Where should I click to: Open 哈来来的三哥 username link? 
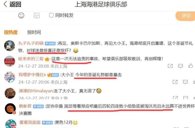pyautogui.click(x=31, y=59)
